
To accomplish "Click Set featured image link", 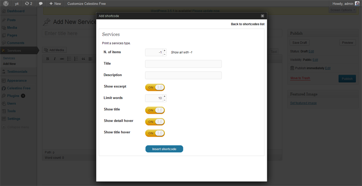I will pos(303,103).
